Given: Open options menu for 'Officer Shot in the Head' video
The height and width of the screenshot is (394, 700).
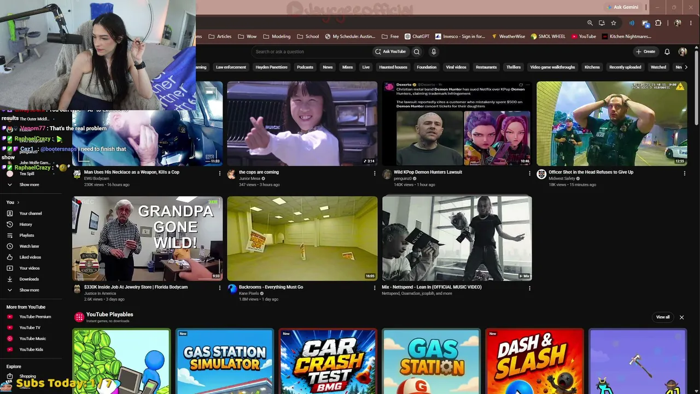Looking at the screenshot, I should 684,173.
